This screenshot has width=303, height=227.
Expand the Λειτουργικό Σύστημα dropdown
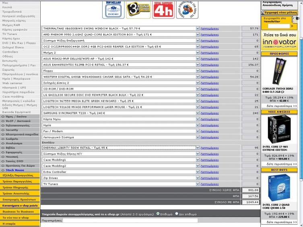point(198,137)
